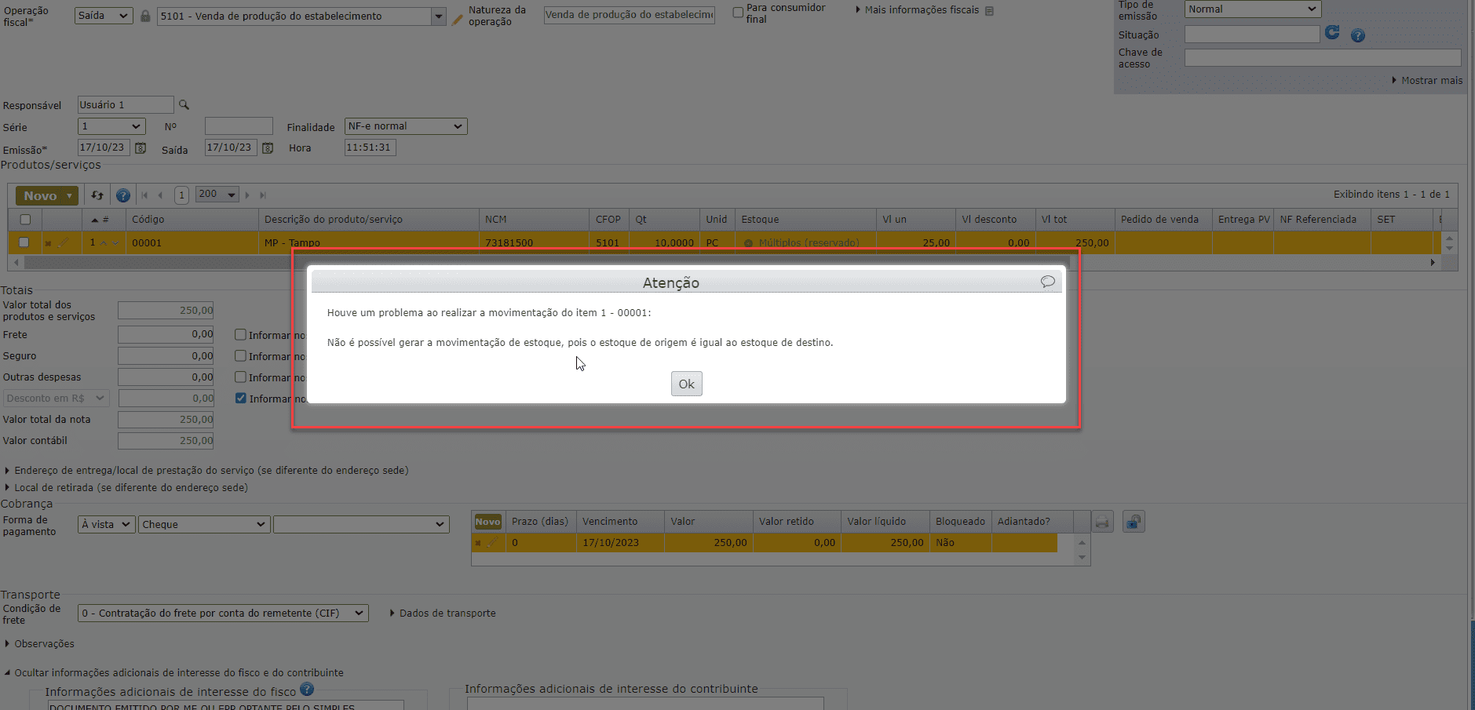Click the Responsável field Usuário 1

tap(126, 104)
